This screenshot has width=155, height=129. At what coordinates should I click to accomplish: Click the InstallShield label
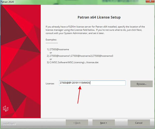coord(9,124)
